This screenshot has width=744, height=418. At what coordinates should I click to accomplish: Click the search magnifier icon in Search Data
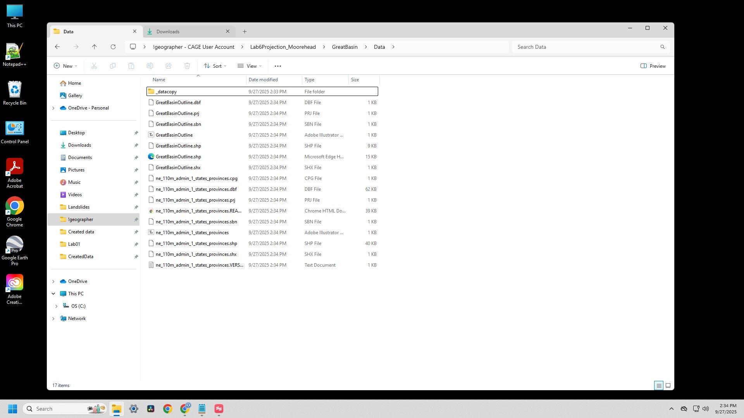click(662, 47)
